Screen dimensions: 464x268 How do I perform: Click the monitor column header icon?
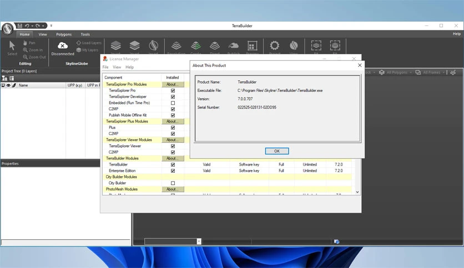(x=3, y=85)
